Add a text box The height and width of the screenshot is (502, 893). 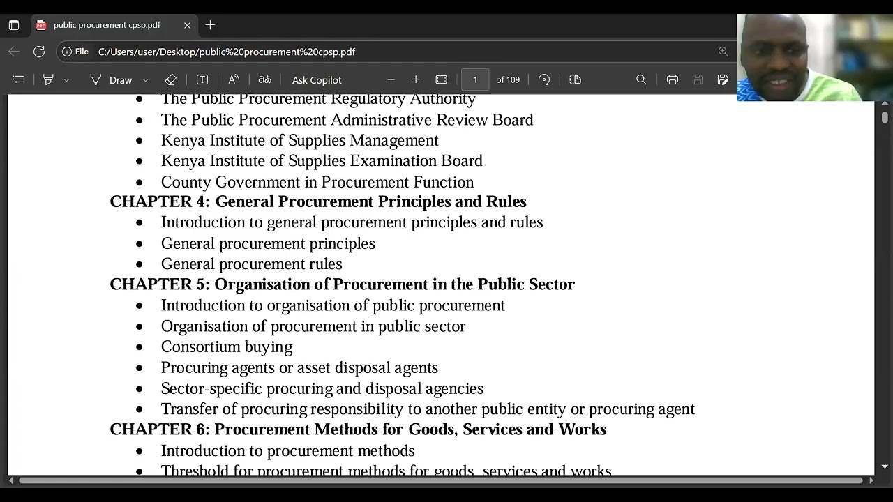coord(202,79)
